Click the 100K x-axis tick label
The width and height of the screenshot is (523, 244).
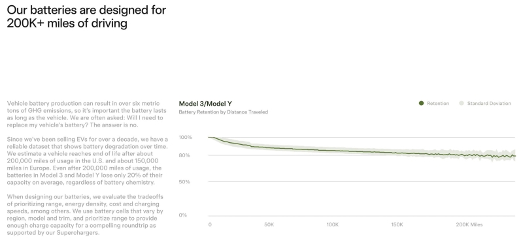(333, 224)
